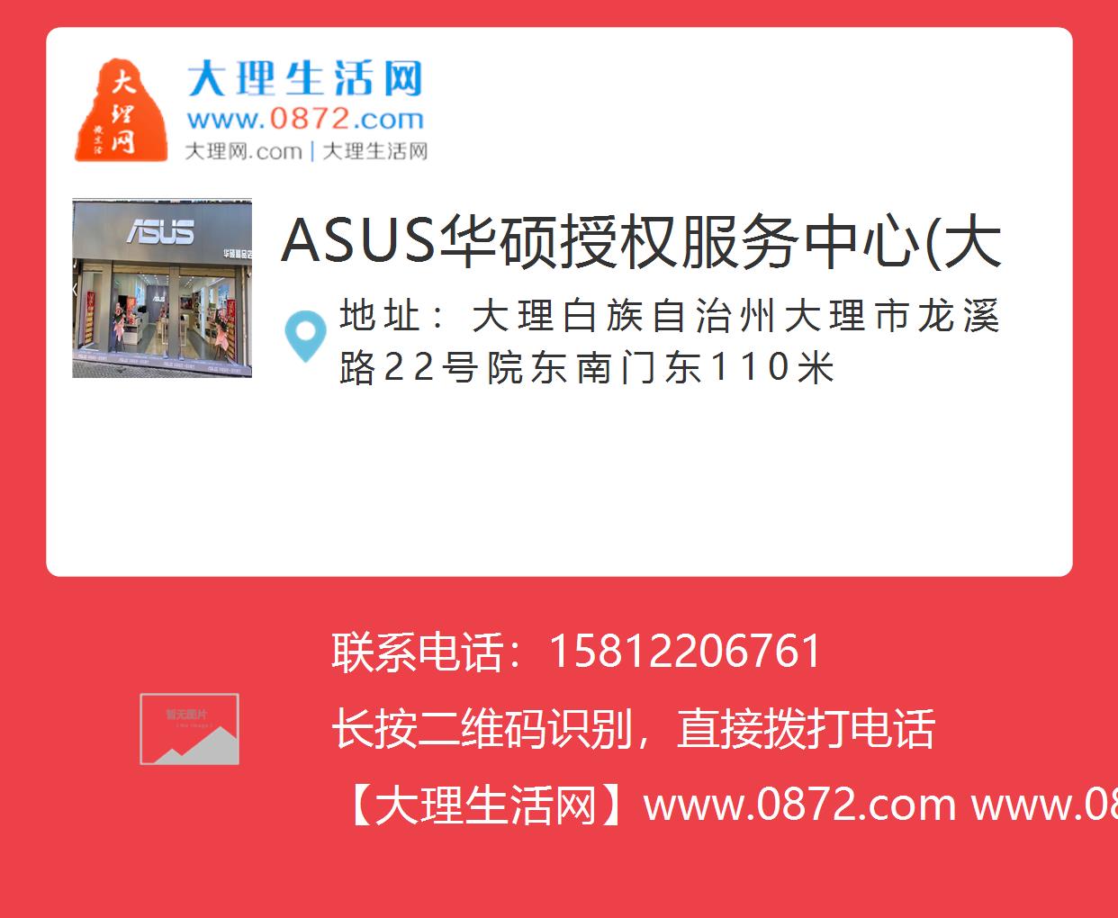Click the ASUS logo on the storefront photo
The width and height of the screenshot is (1118, 918).
[160, 231]
